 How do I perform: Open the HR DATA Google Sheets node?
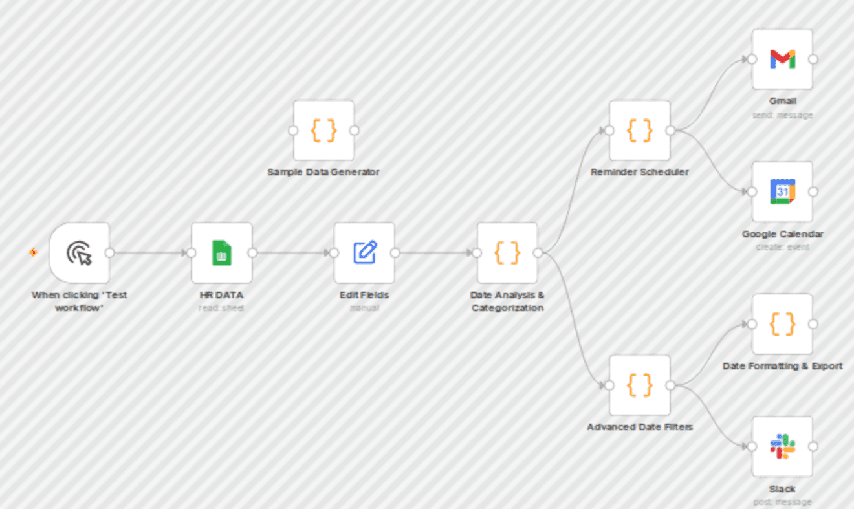coord(222,253)
